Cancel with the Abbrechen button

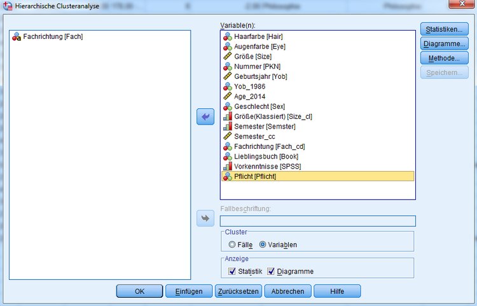tap(287, 291)
